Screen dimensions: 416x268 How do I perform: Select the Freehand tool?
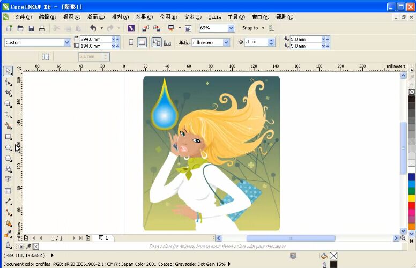coord(8,115)
